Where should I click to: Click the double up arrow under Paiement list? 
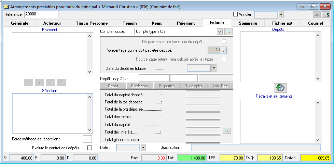[x=62, y=83]
